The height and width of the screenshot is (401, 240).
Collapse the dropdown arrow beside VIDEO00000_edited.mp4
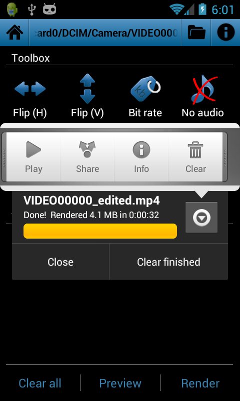(x=201, y=218)
